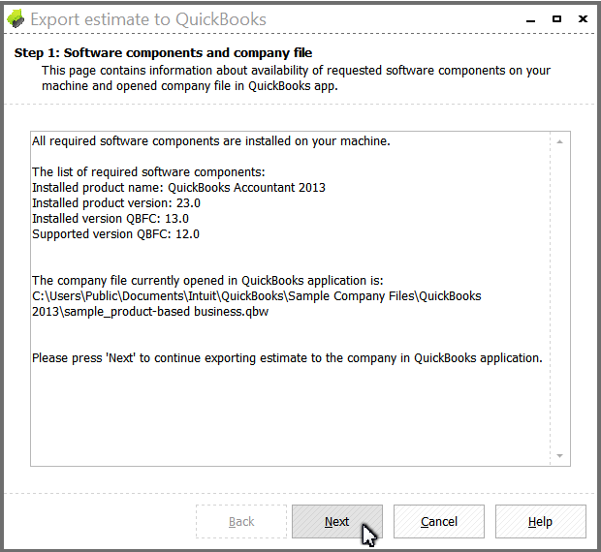Continue with the Next button
601x552 pixels.
pos(337,521)
